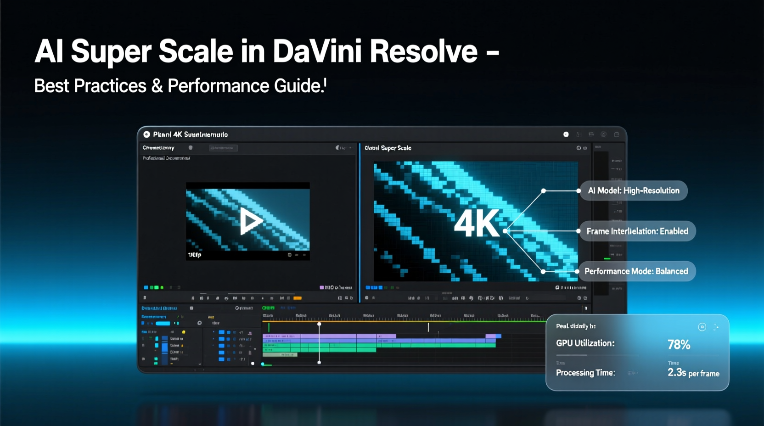Viewport: 764px width, 426px height.
Task: Select the long green clip on the timeline
Action: click(379, 345)
